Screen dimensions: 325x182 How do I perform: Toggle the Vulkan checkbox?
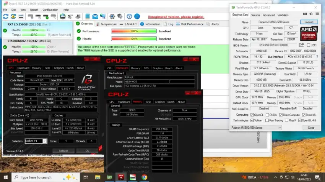point(252,120)
